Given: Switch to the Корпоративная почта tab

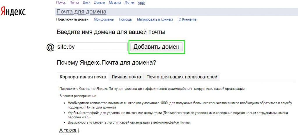Looking at the screenshot, I should click(83, 77).
